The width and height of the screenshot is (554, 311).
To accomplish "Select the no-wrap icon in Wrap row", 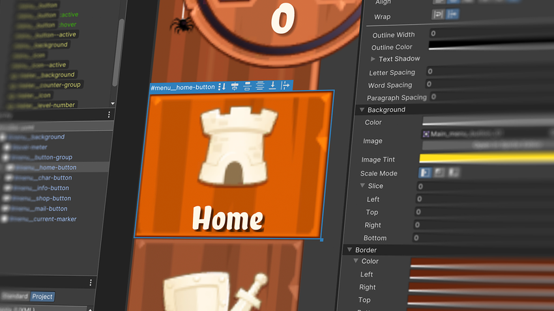I will tap(452, 14).
